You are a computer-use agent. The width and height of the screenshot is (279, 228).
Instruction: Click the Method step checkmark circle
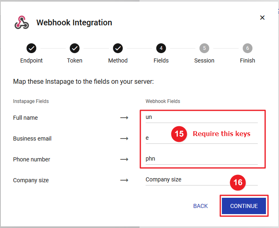tap(118, 48)
